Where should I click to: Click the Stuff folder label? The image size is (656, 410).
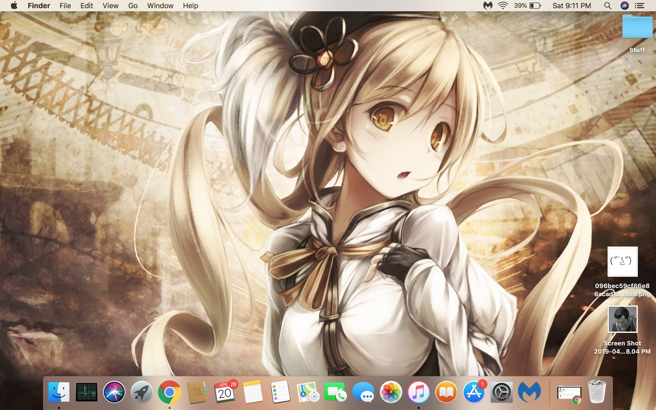click(637, 50)
